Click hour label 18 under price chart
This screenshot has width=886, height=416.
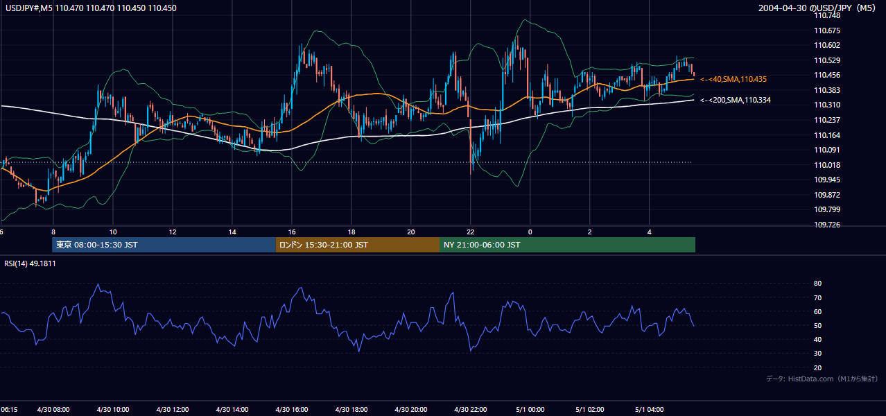351,232
